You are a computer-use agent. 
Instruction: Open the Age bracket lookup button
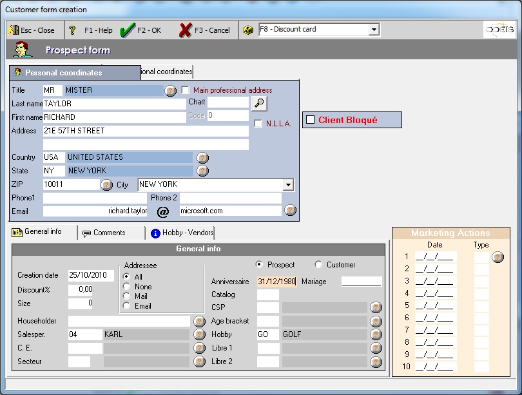[x=376, y=321]
